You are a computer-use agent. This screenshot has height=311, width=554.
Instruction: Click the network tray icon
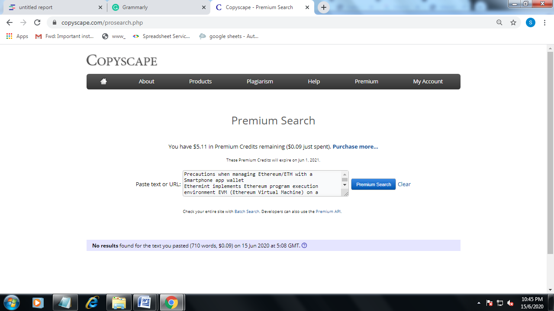[500, 303]
